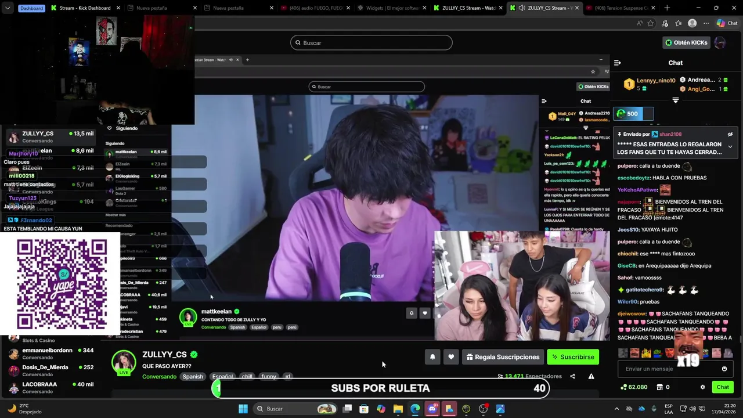Switch to the unmuted ZULLYY_CS Stream tab
Screen dimensions: 743x418
click(x=544, y=8)
